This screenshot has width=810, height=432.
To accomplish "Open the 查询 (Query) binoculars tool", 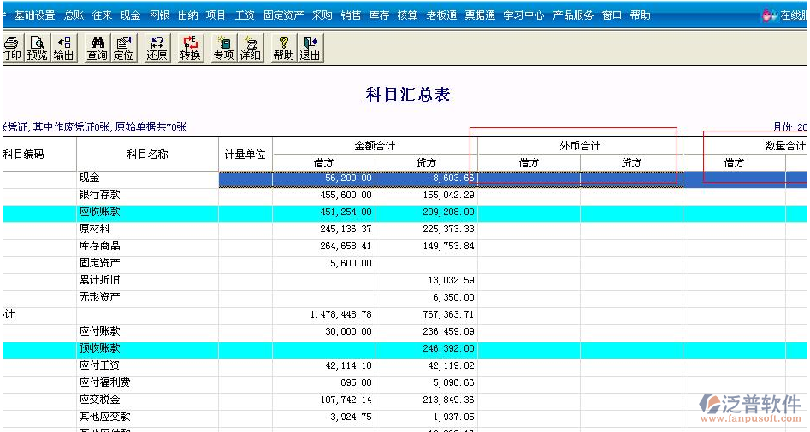I will tap(97, 48).
